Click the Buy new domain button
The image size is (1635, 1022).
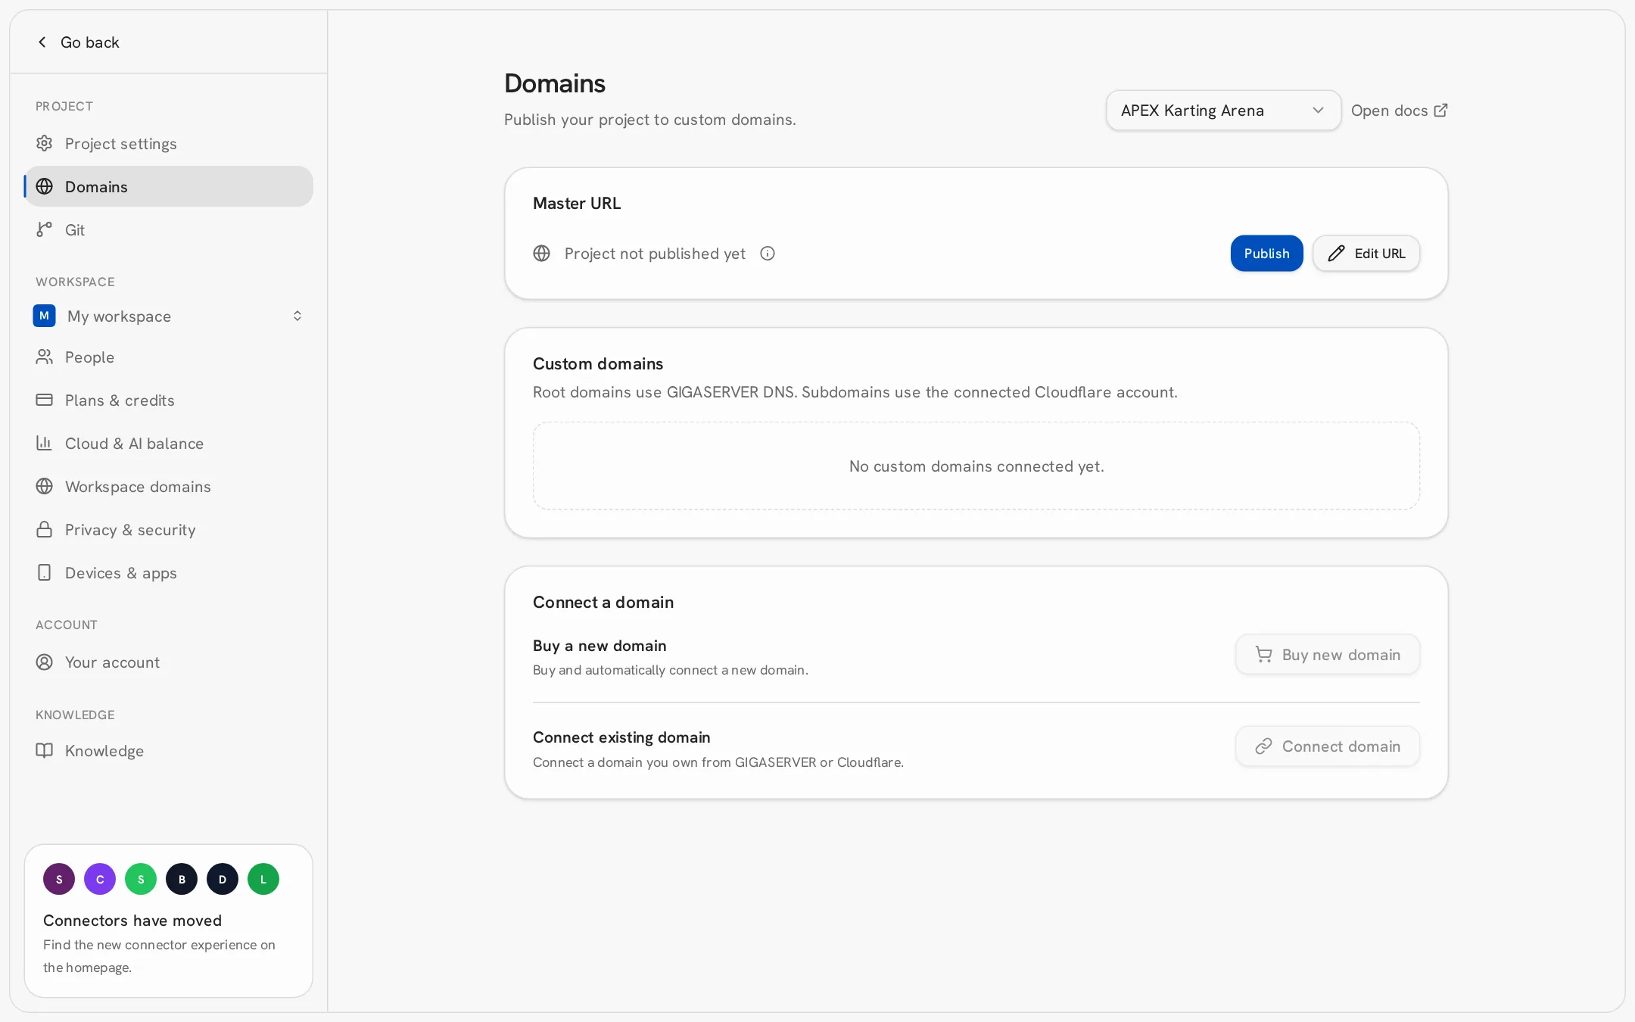coord(1328,654)
